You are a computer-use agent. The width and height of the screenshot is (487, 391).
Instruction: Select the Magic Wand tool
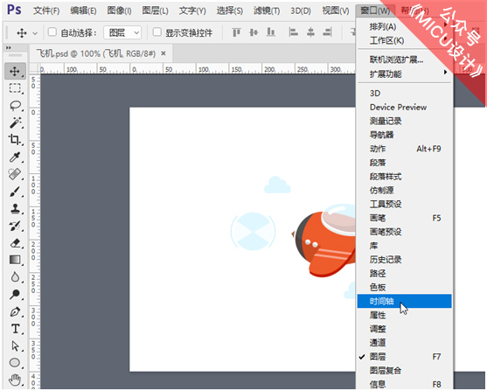[x=15, y=122]
